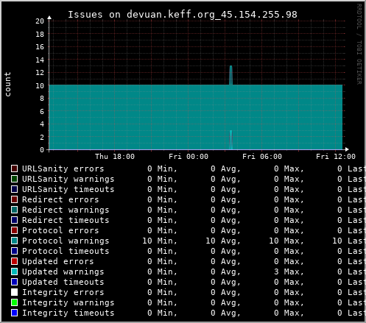The image size is (366, 323).
Task: Click the graph title Issues on devuan.keff.org
Action: point(183,15)
